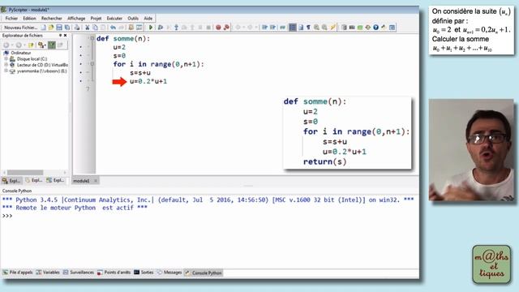Screen dimensions: 519x292
Task: Click the Cut scissors icon
Action: 88,28
